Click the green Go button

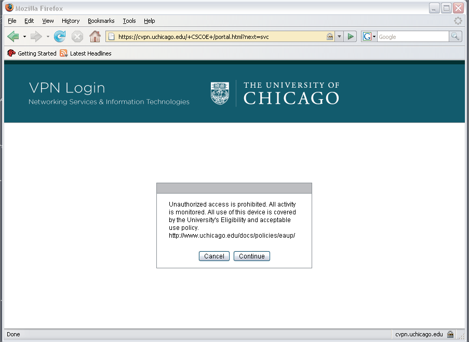(350, 37)
